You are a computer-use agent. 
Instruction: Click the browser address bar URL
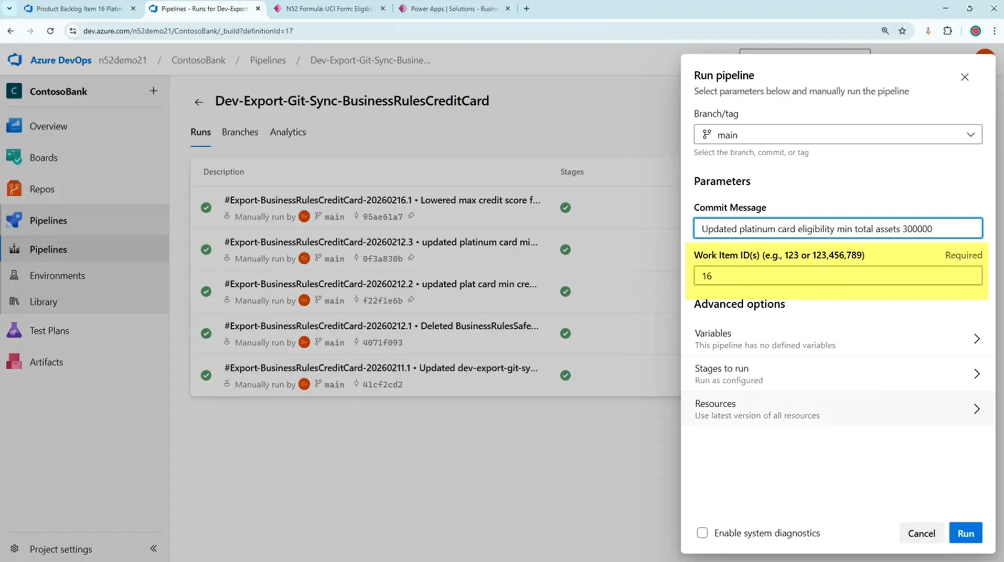pyautogui.click(x=188, y=31)
